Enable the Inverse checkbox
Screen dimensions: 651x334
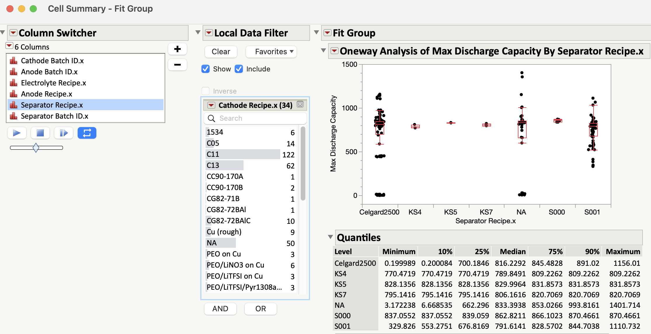206,91
